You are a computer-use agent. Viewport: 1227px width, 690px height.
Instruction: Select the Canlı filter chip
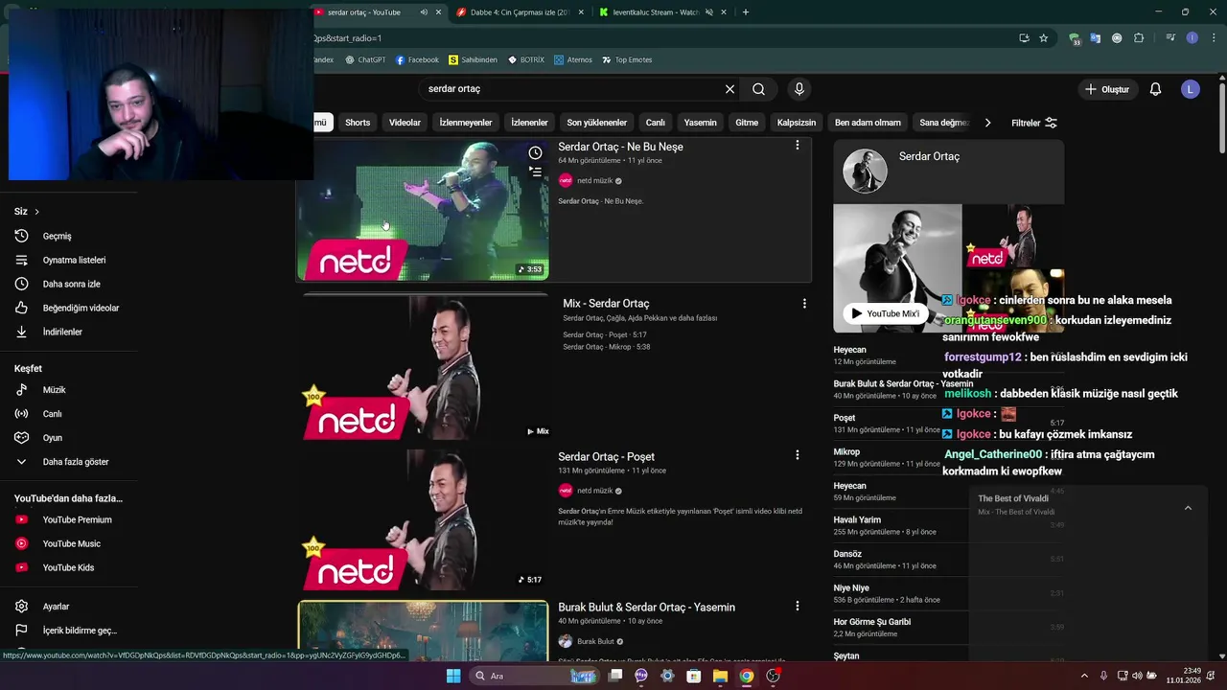click(656, 123)
